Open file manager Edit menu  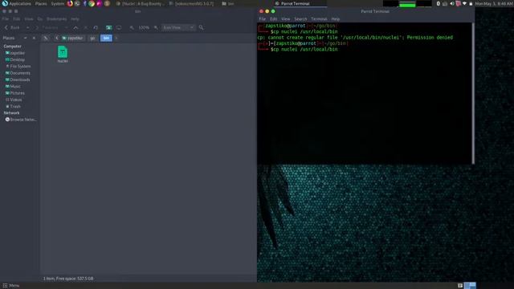pos(16,19)
